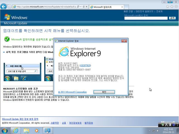Click the URL text in the address bar
The height and width of the screenshot is (134, 179).
46,7
